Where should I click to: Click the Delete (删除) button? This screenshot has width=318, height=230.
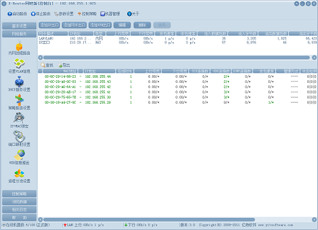pyautogui.click(x=142, y=25)
